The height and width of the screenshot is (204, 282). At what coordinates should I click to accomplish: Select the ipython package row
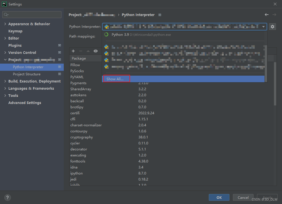171,173
